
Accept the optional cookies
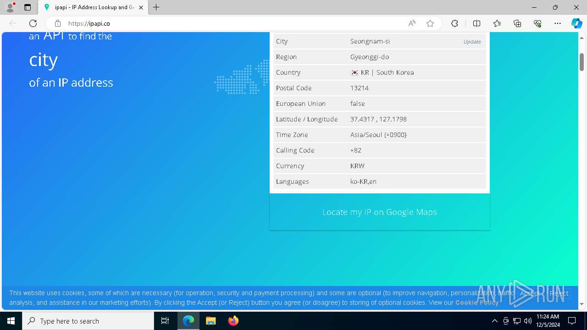coord(530,293)
